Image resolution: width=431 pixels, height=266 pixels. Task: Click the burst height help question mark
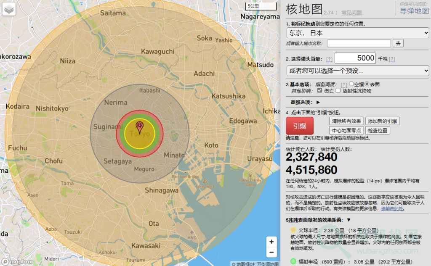tap(344, 84)
